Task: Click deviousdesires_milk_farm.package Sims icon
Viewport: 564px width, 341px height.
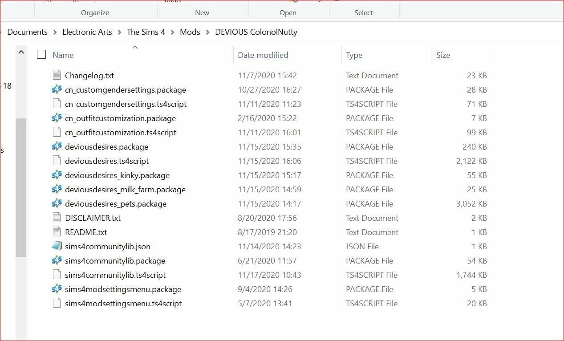Action: tap(57, 189)
